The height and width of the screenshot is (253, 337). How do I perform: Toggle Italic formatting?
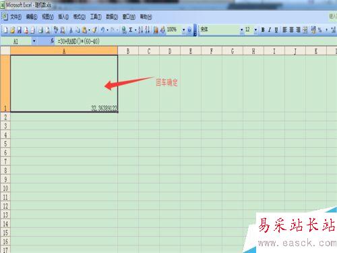270,30
